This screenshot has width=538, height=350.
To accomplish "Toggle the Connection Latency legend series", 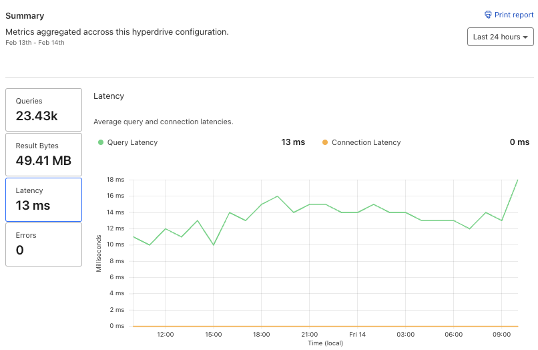I will point(366,142).
